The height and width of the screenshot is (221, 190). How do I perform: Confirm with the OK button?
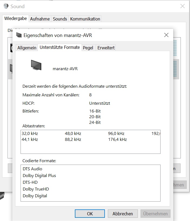coord(90,213)
